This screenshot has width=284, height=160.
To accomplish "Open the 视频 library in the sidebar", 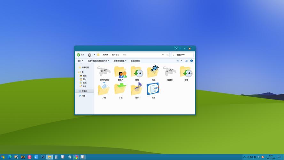I will (83, 76).
